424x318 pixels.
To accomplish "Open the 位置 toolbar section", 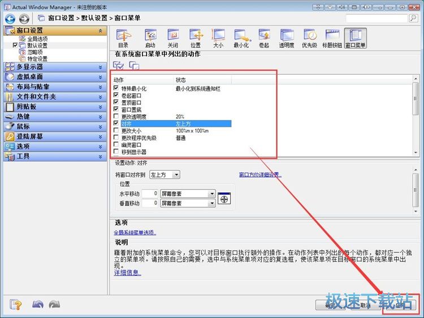I will [196, 38].
